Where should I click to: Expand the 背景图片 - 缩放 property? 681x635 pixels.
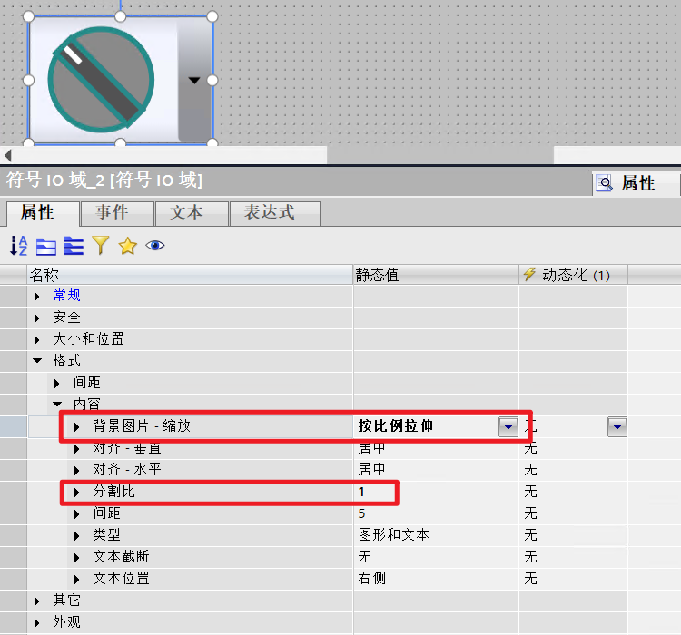tap(77, 427)
